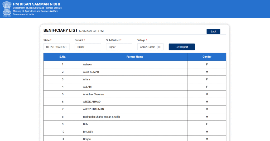The height and width of the screenshot is (141, 270).
Task: Click the S.No. column header
Action: (63, 57)
